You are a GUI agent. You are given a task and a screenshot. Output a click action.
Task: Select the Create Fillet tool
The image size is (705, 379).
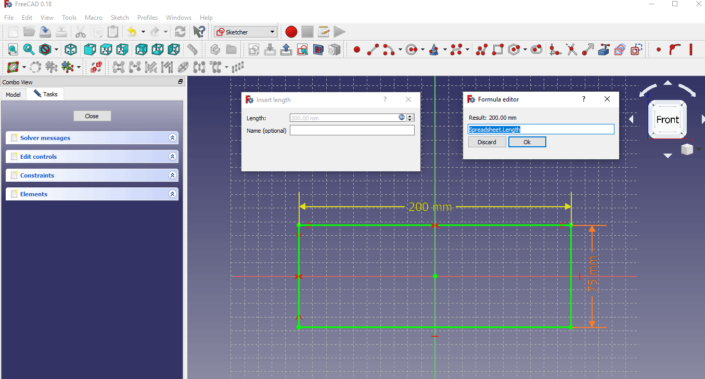coord(556,49)
